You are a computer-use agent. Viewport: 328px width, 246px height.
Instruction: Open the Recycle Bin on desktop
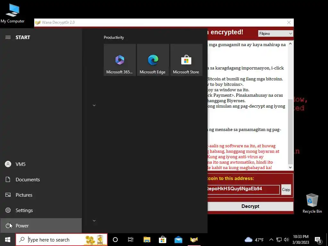coord(312,203)
